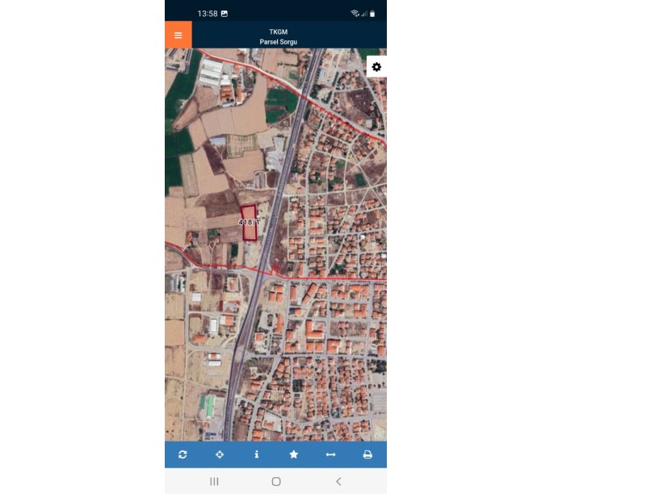Tap TKGM Parsel Sorgu title
This screenshot has height=494, width=659.
279,36
